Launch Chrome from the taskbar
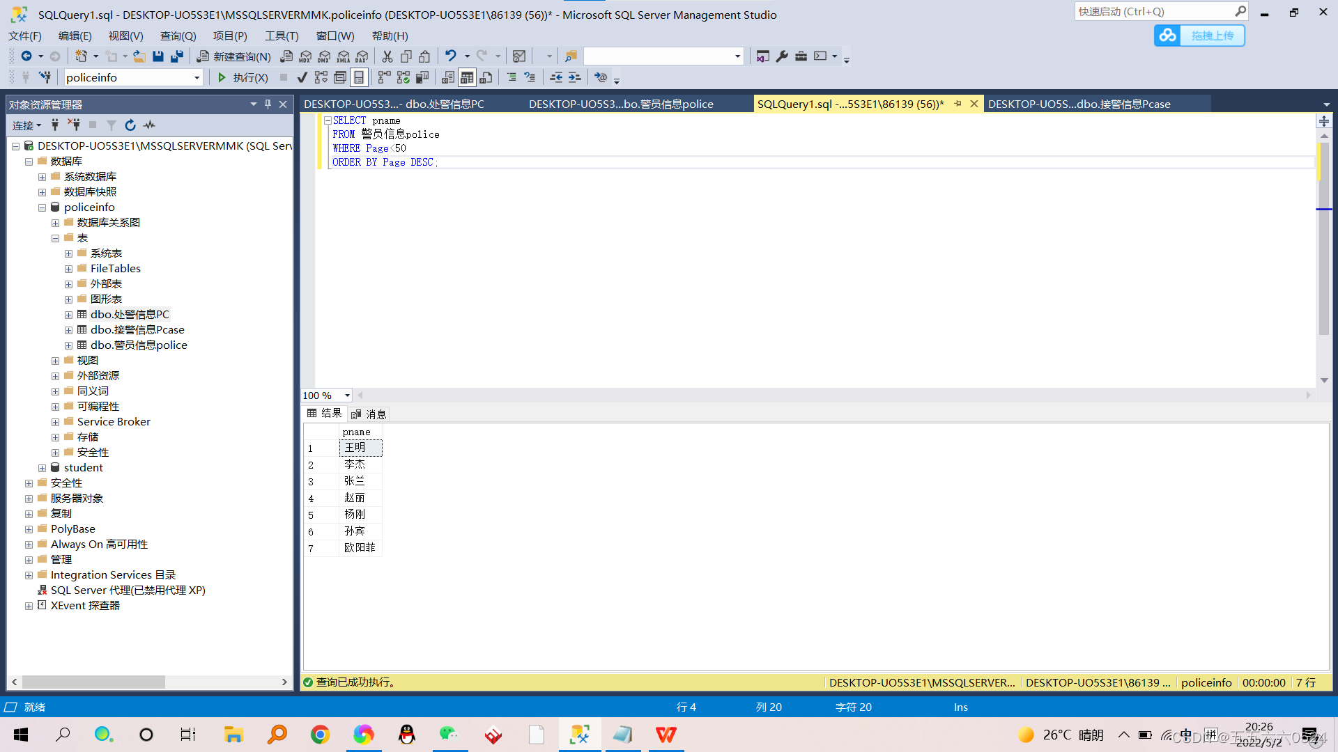This screenshot has width=1338, height=752. click(x=320, y=734)
